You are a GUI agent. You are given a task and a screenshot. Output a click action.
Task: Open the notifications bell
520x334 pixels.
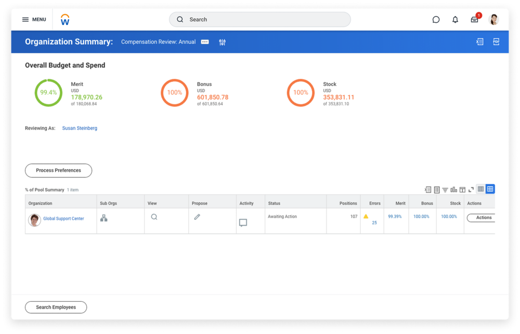point(455,20)
